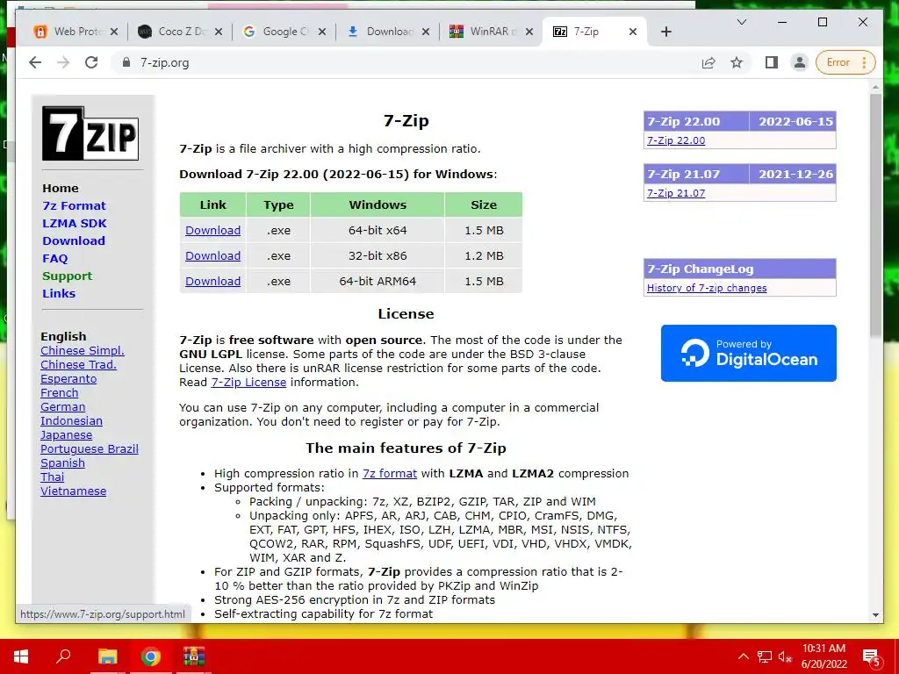Viewport: 899px width, 674px height.
Task: Switch language to Spanish
Action: [x=62, y=463]
